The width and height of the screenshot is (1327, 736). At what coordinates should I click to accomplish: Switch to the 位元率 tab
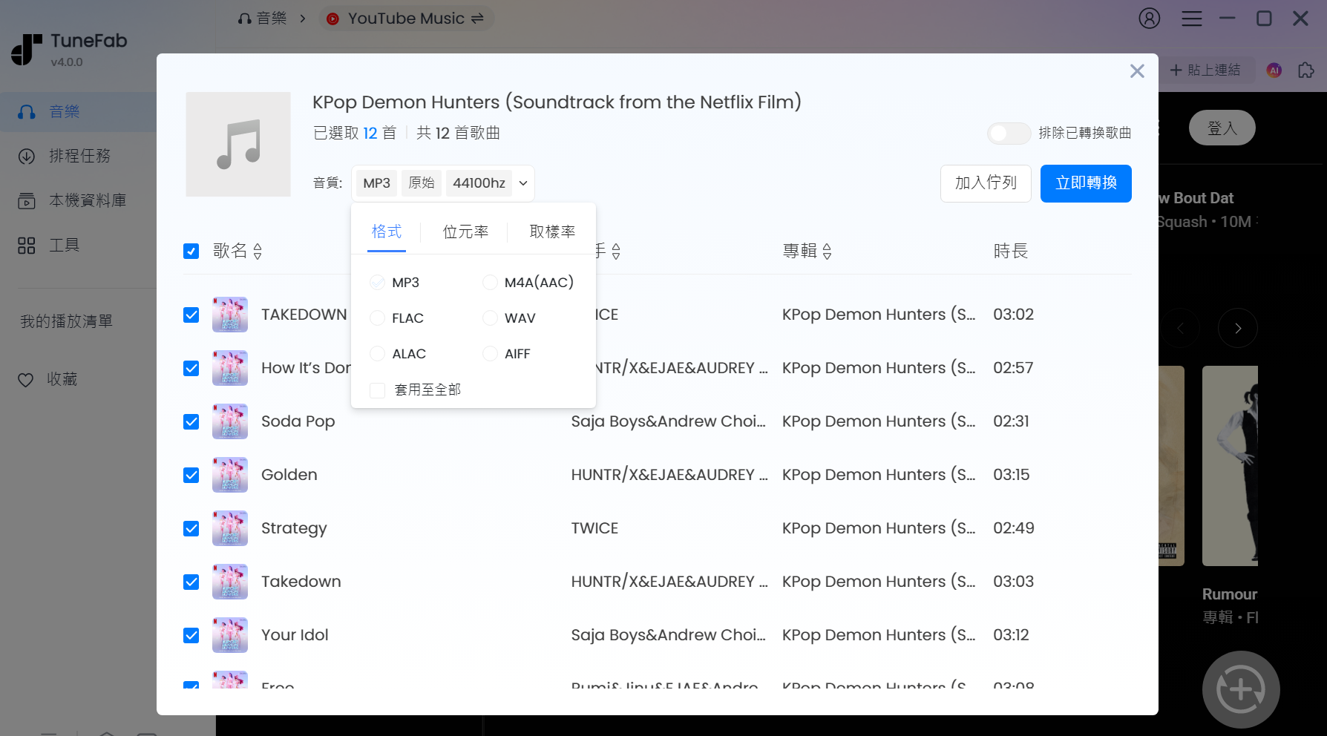(x=465, y=231)
